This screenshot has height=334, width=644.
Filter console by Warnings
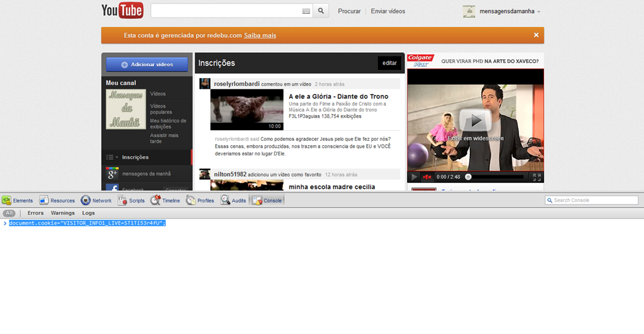[x=63, y=213]
